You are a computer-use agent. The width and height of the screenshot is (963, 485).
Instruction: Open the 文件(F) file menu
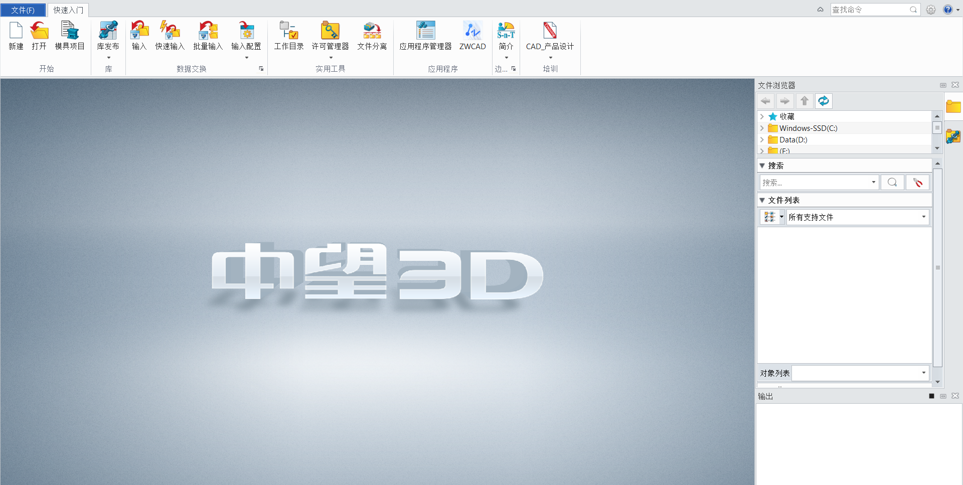(23, 10)
